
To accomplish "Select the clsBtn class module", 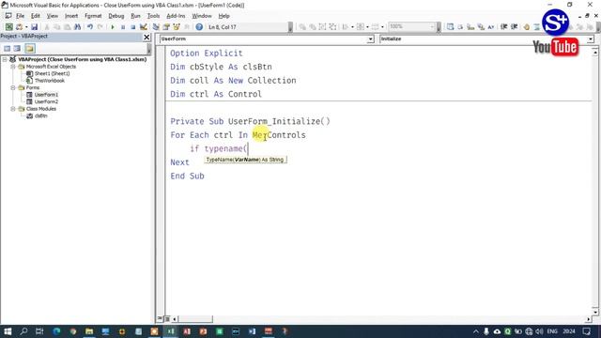I will [41, 116].
